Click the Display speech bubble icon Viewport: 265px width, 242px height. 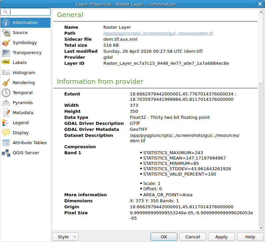(6, 133)
